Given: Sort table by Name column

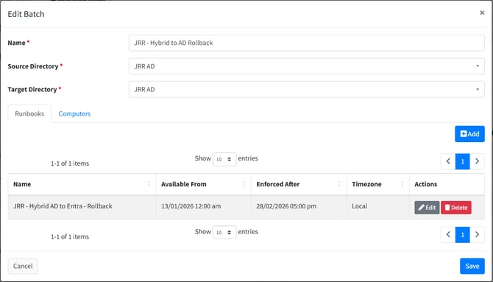Looking at the screenshot, I should click(82, 184).
